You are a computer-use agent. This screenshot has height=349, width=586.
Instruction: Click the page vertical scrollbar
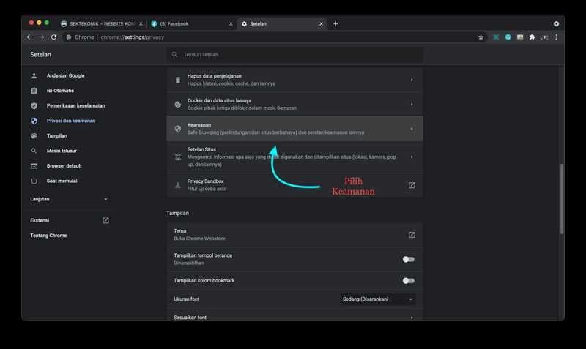[x=561, y=190]
